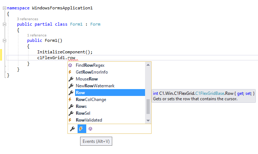258x154 pixels.
Task: Click the scroll down arrow in completion list
Action: click(x=148, y=120)
